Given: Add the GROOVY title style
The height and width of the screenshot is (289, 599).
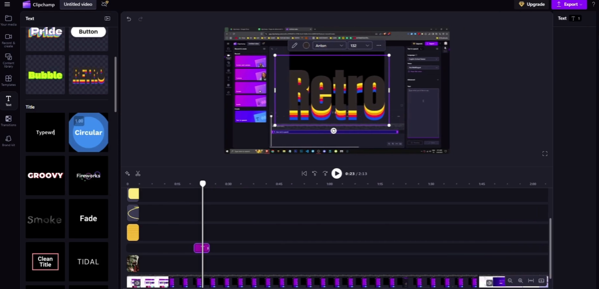Looking at the screenshot, I should [x=45, y=176].
